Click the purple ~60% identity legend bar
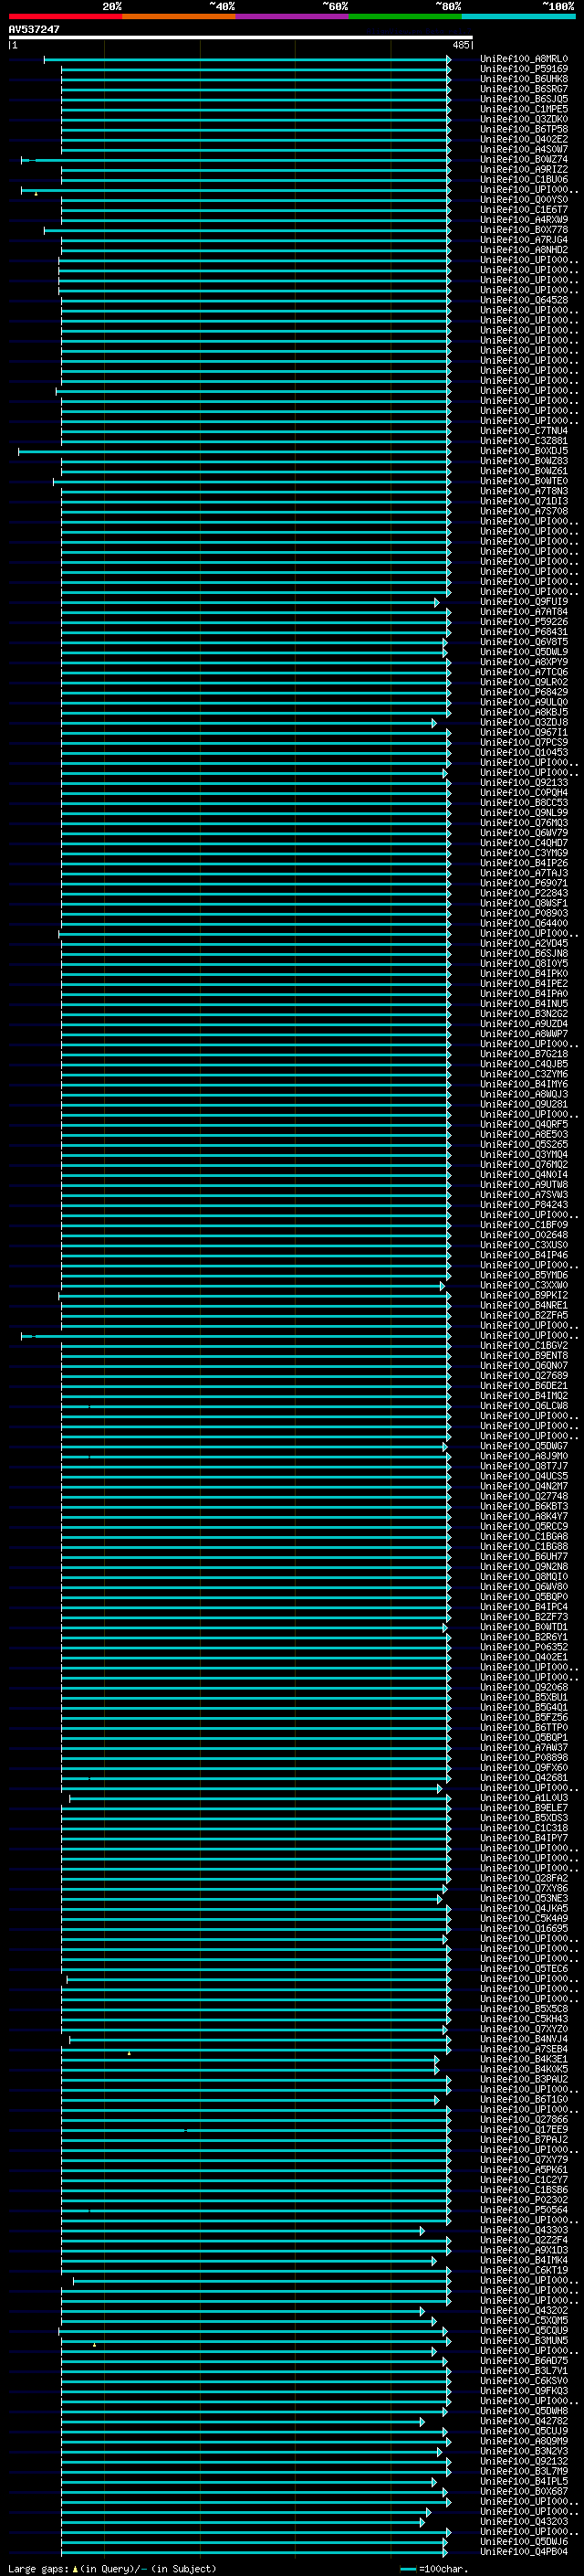Viewport: 584px width, 2576px height. click(293, 16)
